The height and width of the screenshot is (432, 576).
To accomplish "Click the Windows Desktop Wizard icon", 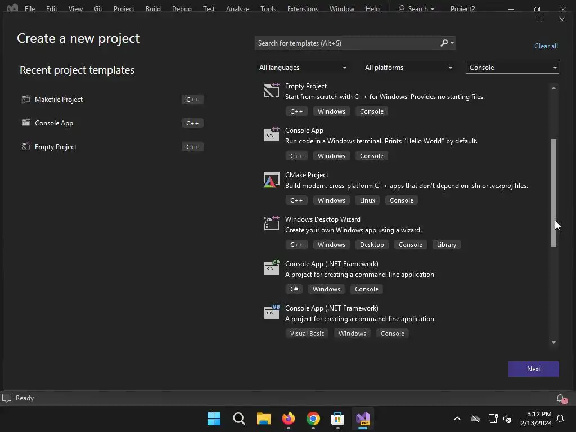I will click(x=272, y=223).
